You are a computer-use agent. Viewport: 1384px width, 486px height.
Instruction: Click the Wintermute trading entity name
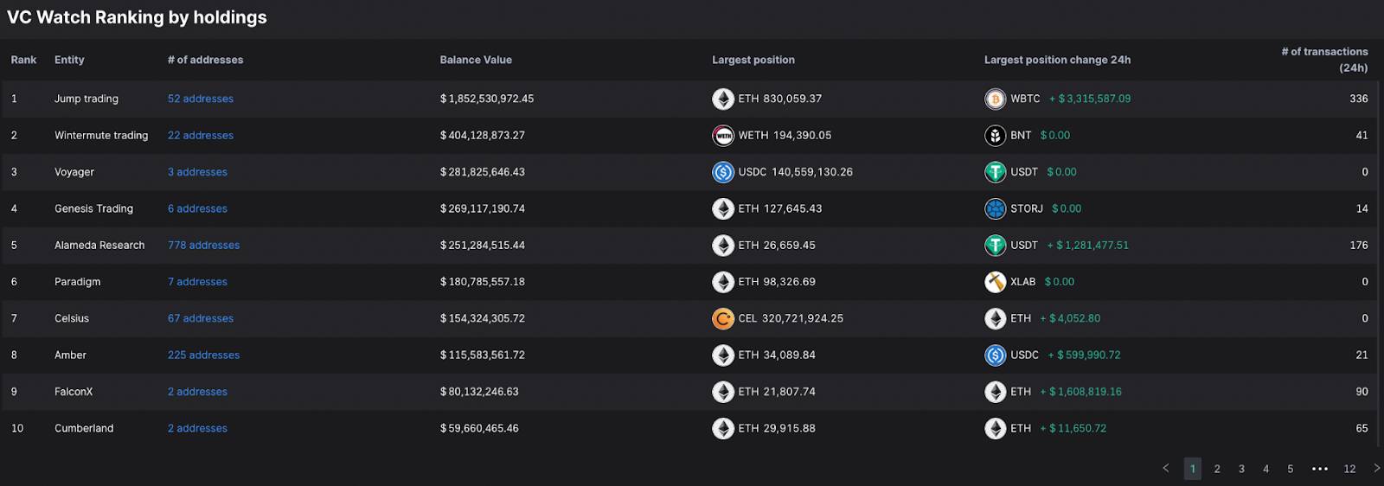pyautogui.click(x=101, y=136)
